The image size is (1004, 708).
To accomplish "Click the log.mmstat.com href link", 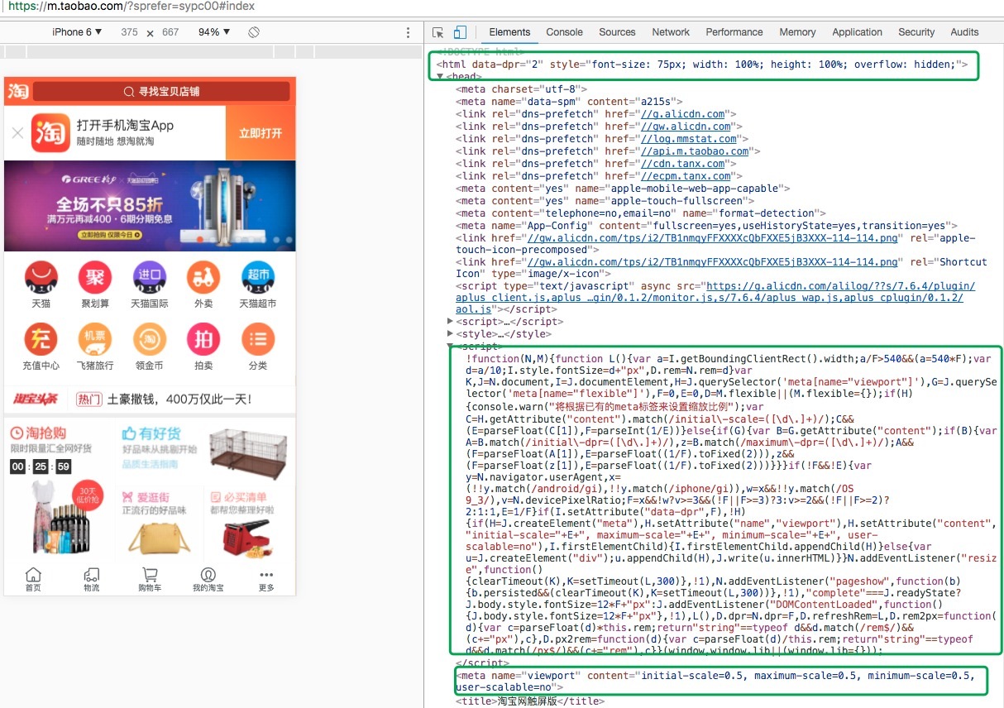I will [689, 139].
